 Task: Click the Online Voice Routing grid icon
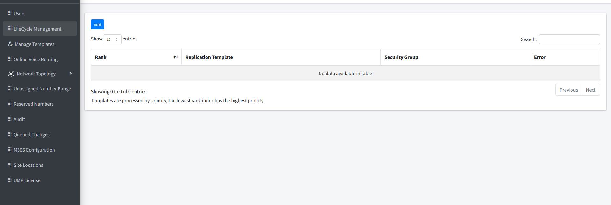(10, 59)
